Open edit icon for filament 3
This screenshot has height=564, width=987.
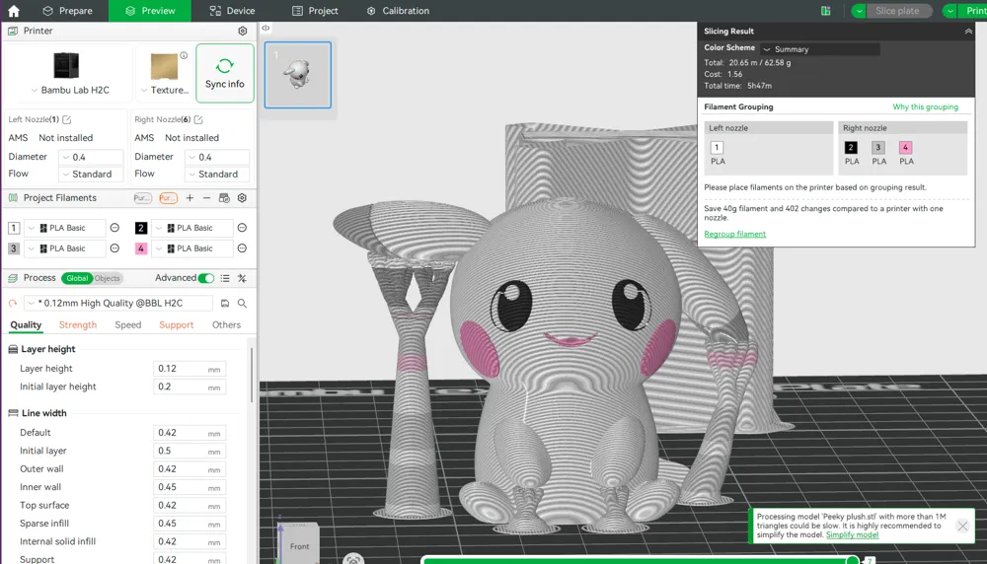(114, 248)
